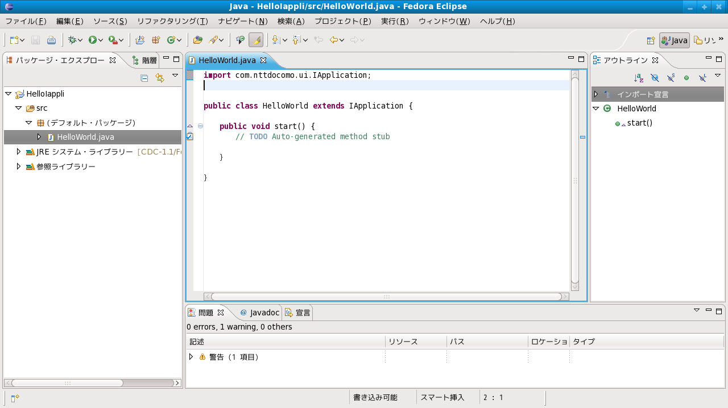This screenshot has height=408, width=728.
Task: Click the New Java Project icon
Action: click(140, 40)
